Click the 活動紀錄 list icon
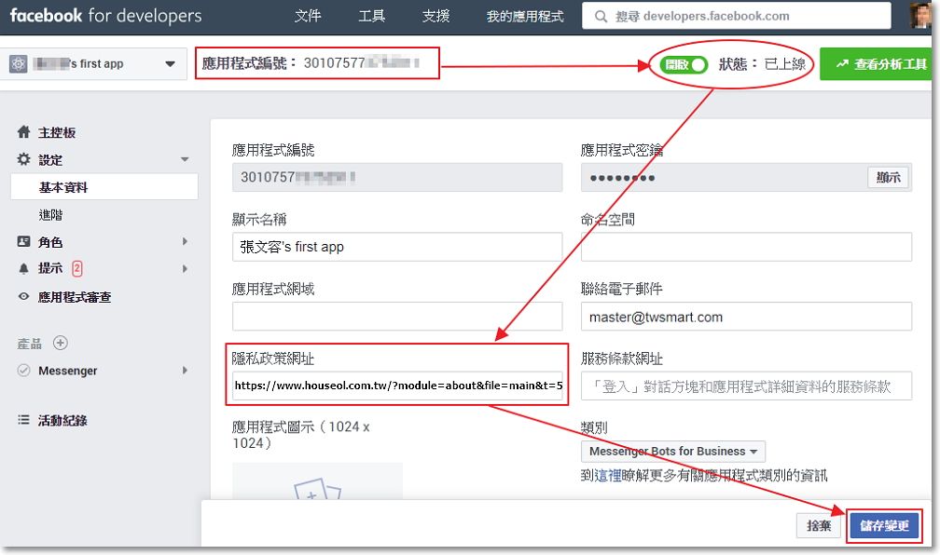 24,420
